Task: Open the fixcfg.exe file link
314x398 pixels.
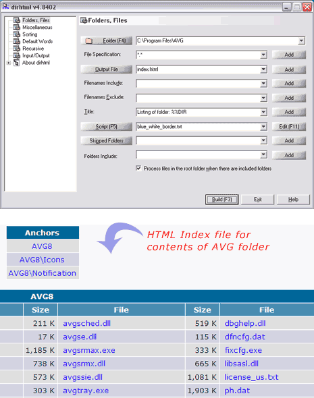Action: 243,350
